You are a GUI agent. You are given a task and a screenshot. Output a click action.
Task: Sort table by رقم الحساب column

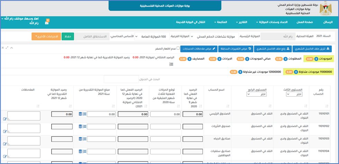[x=327, y=106]
